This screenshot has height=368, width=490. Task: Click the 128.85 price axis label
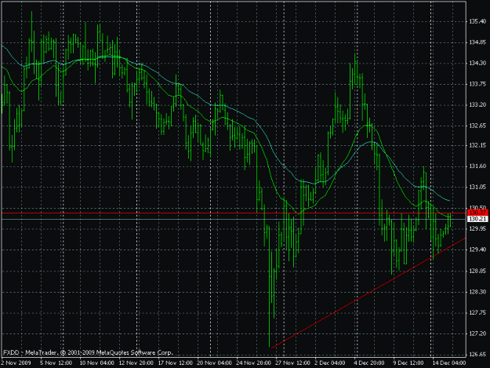pos(477,271)
